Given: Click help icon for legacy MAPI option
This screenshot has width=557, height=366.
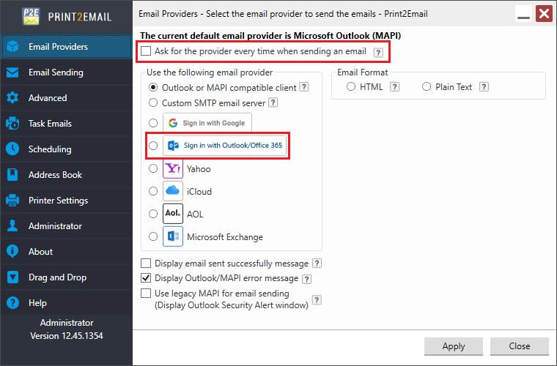Looking at the screenshot, I should [x=317, y=299].
